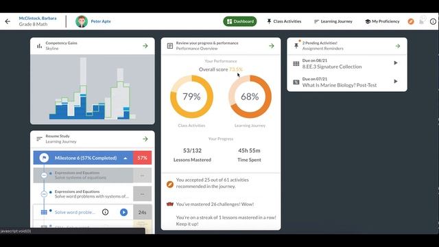Click 'Due on 08/21' text
The height and width of the screenshot is (247, 439).
tap(315, 60)
